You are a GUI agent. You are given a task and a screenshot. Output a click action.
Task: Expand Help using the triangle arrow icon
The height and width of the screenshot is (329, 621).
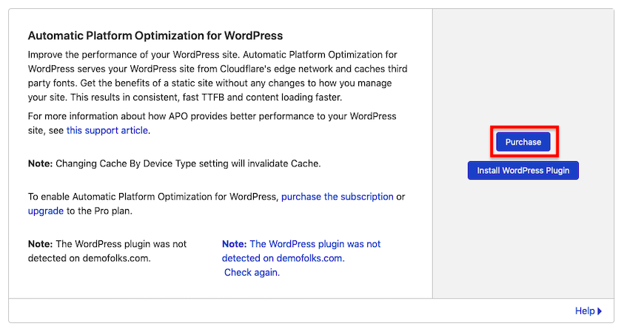pos(600,312)
